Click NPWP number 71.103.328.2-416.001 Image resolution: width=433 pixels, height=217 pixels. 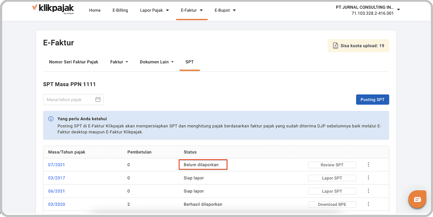[372, 13]
